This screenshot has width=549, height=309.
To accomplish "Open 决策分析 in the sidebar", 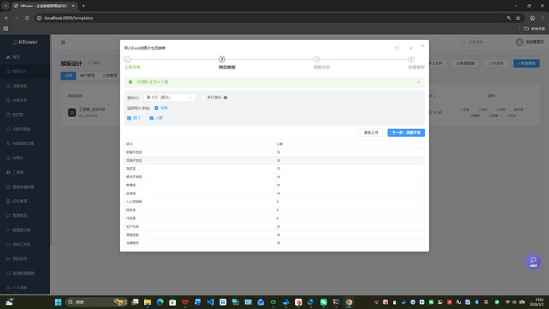I will pos(25,100).
